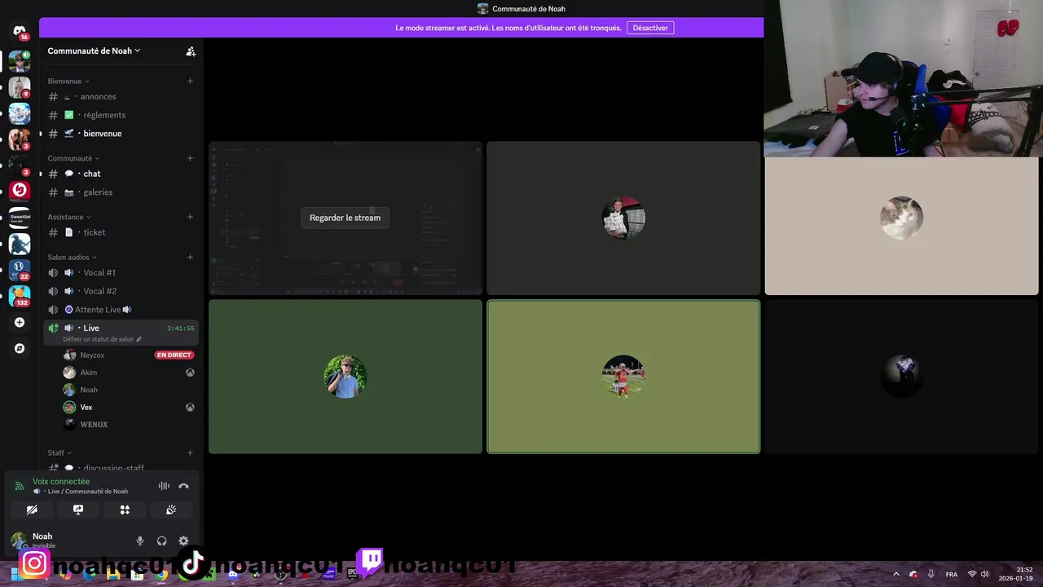Open the annonces channel

pos(121,96)
